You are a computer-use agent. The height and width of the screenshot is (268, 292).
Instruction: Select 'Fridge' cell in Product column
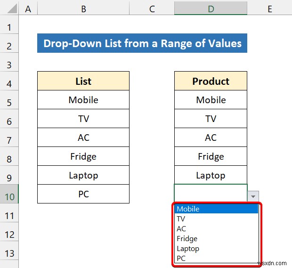point(211,156)
